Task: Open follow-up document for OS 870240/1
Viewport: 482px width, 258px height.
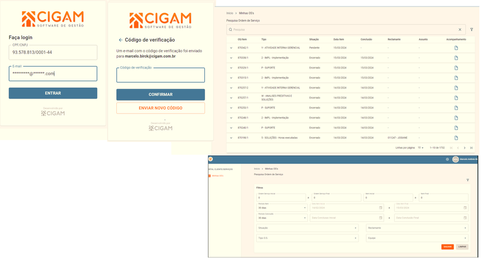Action: point(456,128)
